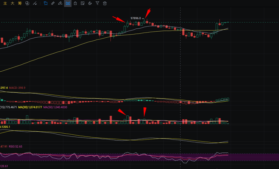Toggle the lock drawings icon
Image resolution: width=279 pixels, height=169 pixels.
point(75,3)
